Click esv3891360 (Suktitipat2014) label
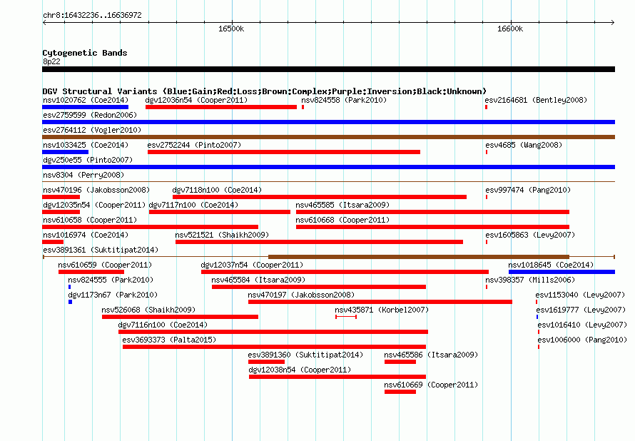The width and height of the screenshot is (635, 441). pyautogui.click(x=305, y=355)
